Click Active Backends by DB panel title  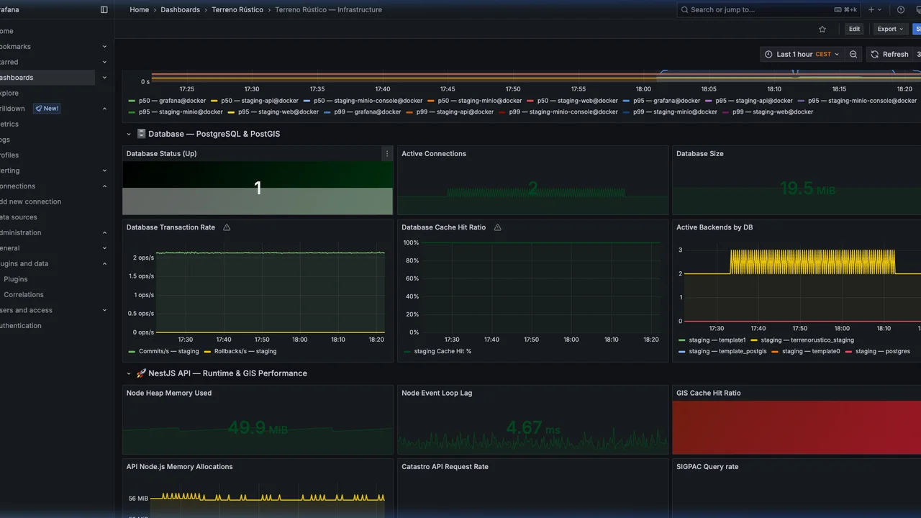(x=714, y=227)
